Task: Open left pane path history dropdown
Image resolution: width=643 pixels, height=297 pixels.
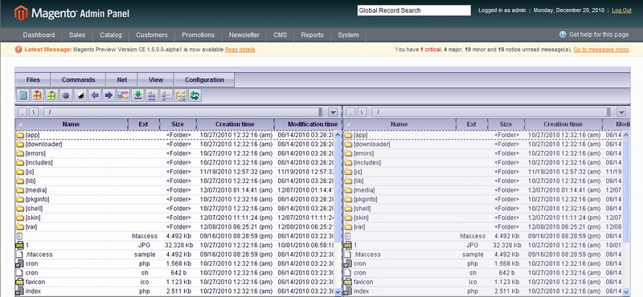Action: coord(333,112)
